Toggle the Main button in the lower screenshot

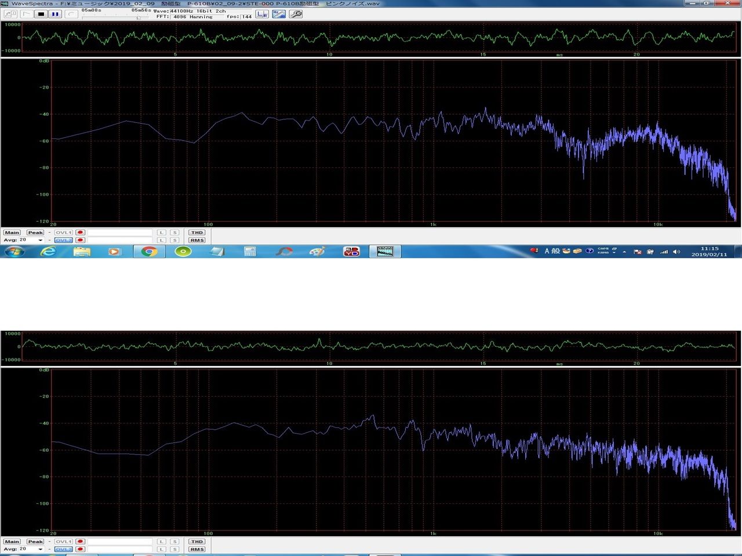click(x=12, y=542)
